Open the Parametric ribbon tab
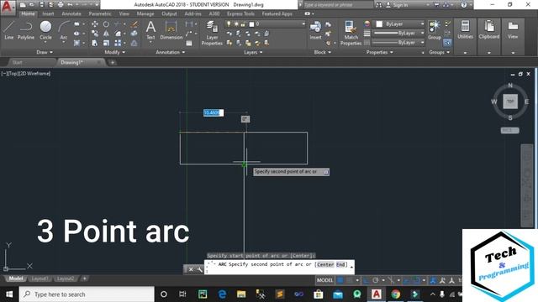Viewport: 538px width, 302px height. click(x=100, y=13)
